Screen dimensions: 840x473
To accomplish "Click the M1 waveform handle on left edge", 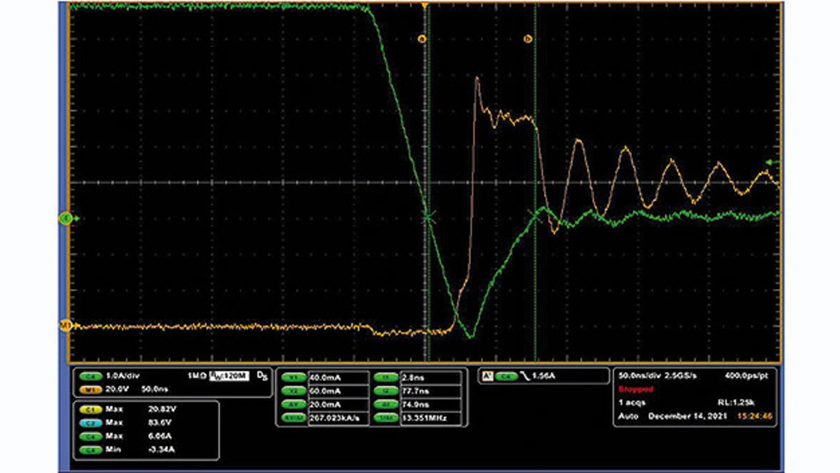I will click(66, 325).
